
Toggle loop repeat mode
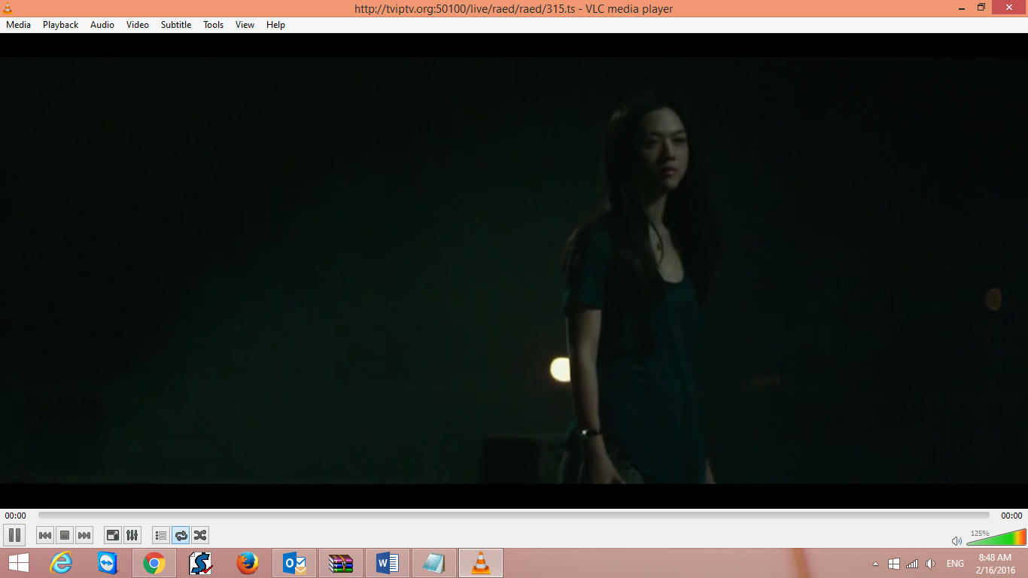click(181, 535)
